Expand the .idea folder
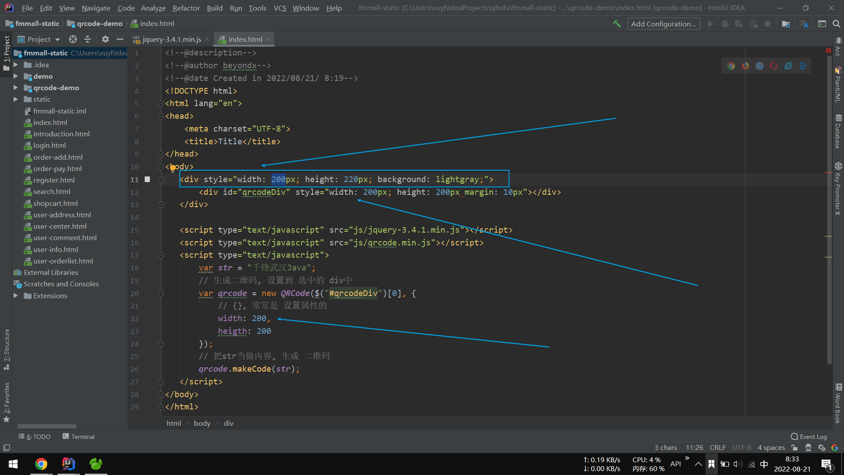The height and width of the screenshot is (475, 844). click(x=16, y=65)
